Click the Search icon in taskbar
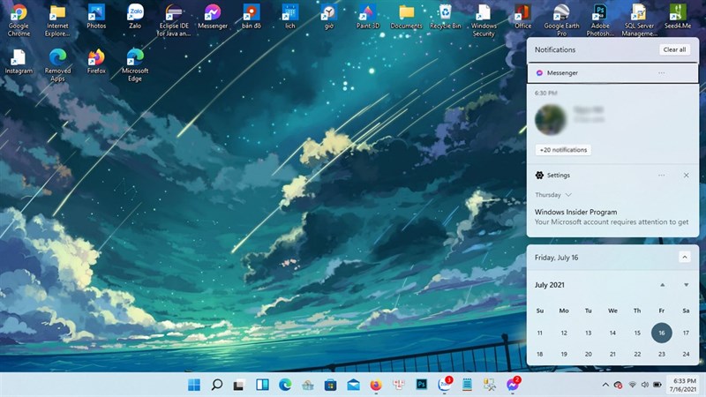The height and width of the screenshot is (397, 706). 216,385
